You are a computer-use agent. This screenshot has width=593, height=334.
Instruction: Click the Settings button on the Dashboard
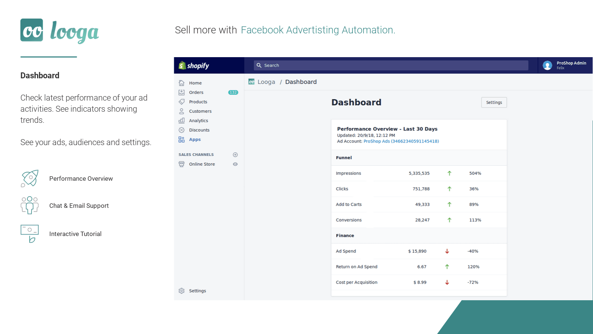[494, 102]
